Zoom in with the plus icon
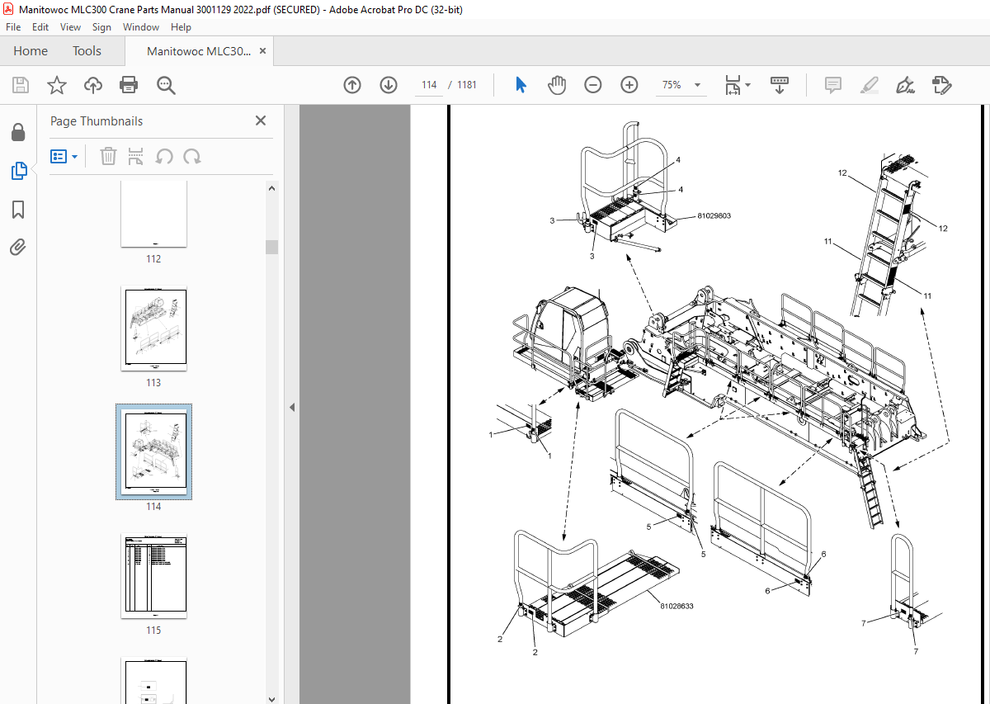This screenshot has width=990, height=704. point(629,85)
